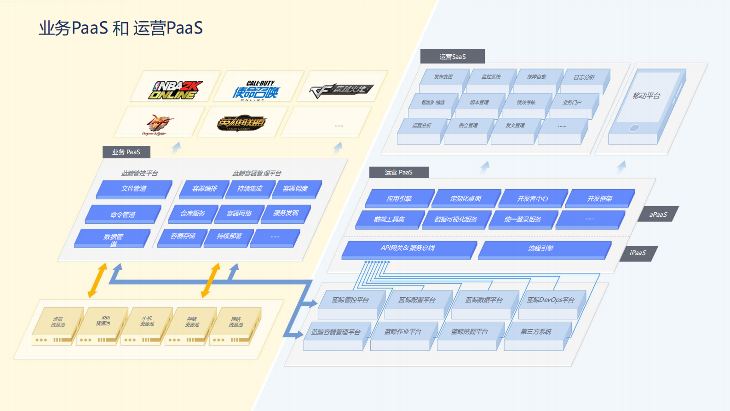Click the 开发者中心 block
The width and height of the screenshot is (730, 411).
[533, 199]
